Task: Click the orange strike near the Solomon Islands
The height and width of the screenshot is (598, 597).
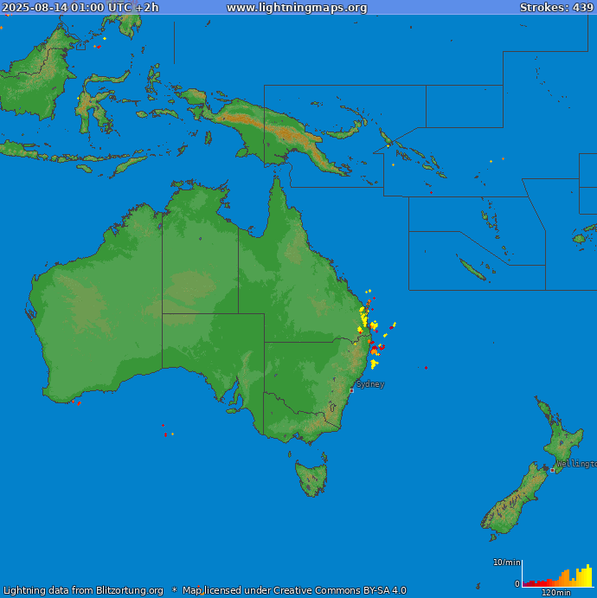Action: (491, 161)
